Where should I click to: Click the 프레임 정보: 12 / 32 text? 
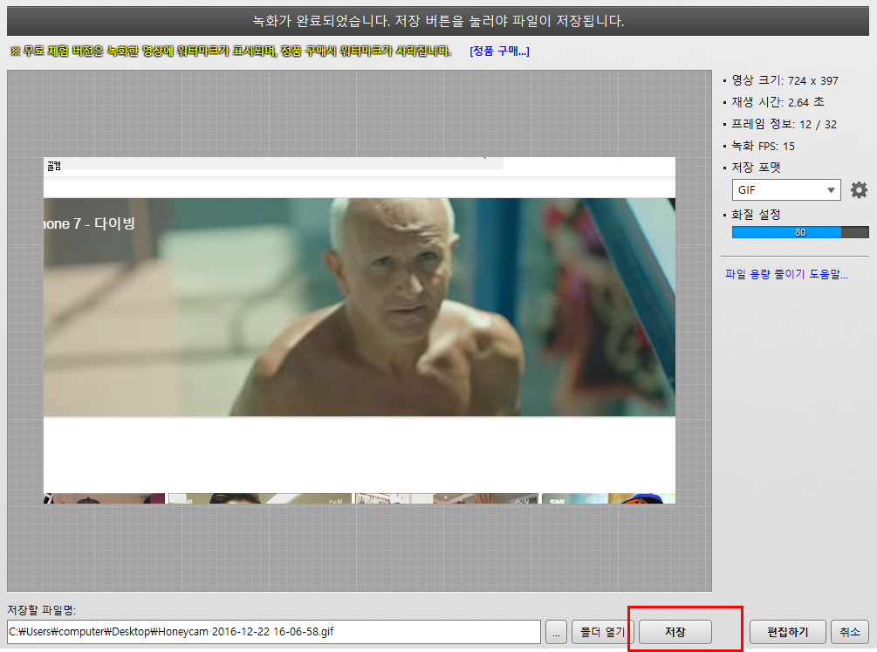pyautogui.click(x=785, y=124)
